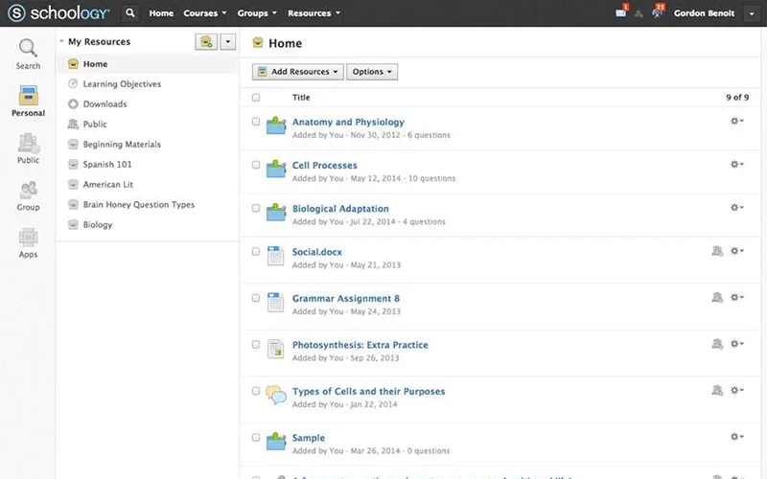This screenshot has height=479, width=767.
Task: Click the Sample question bank icon
Action: [276, 442]
